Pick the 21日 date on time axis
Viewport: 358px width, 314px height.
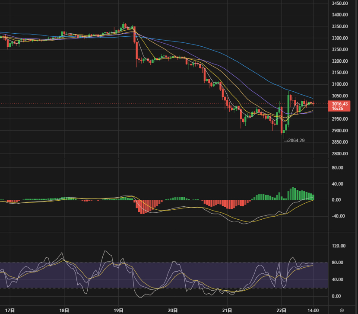[227, 310]
